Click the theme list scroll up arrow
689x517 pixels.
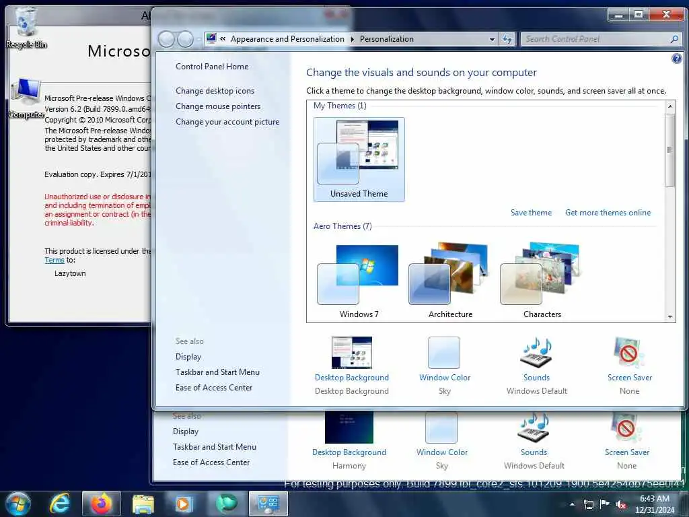669,106
